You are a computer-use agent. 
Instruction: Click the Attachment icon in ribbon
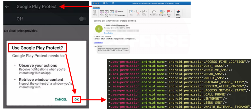[x=116, y=15]
